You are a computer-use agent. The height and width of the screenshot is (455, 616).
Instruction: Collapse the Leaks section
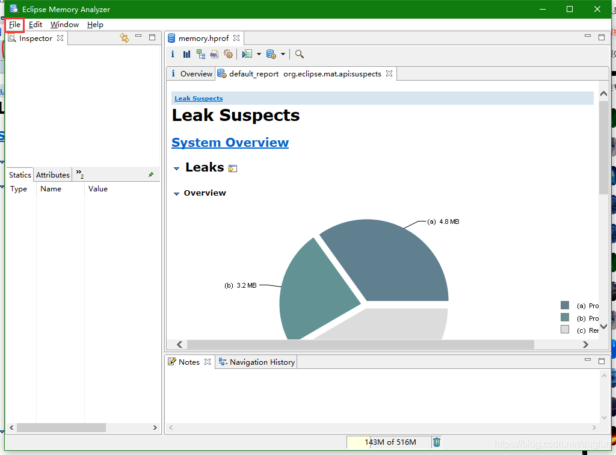click(x=176, y=168)
